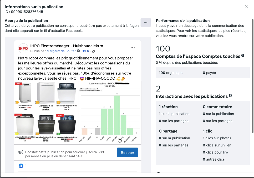Click the IHPO page profile picture

click(23, 48)
